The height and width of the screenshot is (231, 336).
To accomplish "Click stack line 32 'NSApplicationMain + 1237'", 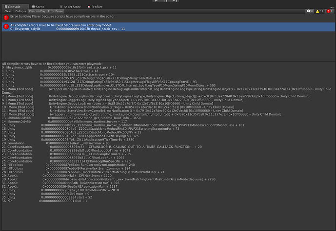I will pyautogui.click(x=59, y=187).
